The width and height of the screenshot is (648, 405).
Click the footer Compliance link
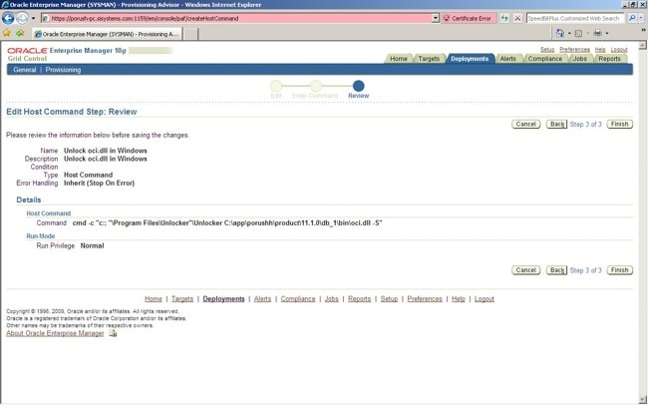[298, 298]
